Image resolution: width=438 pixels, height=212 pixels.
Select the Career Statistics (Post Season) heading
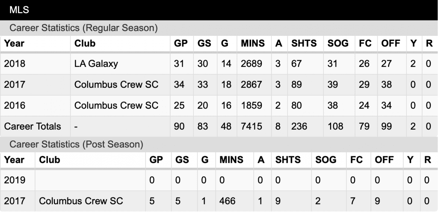(x=76, y=144)
